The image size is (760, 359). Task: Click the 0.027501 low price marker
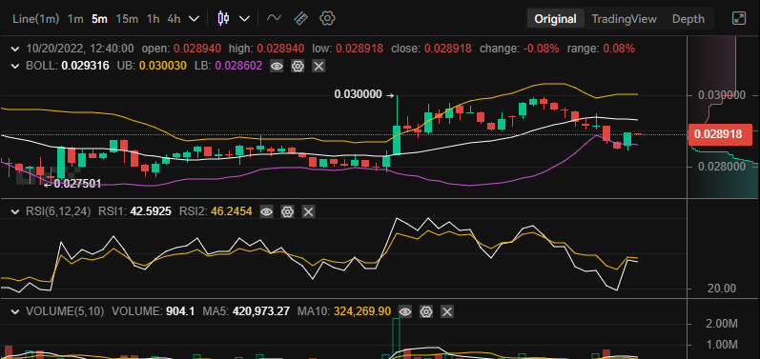[x=77, y=184]
